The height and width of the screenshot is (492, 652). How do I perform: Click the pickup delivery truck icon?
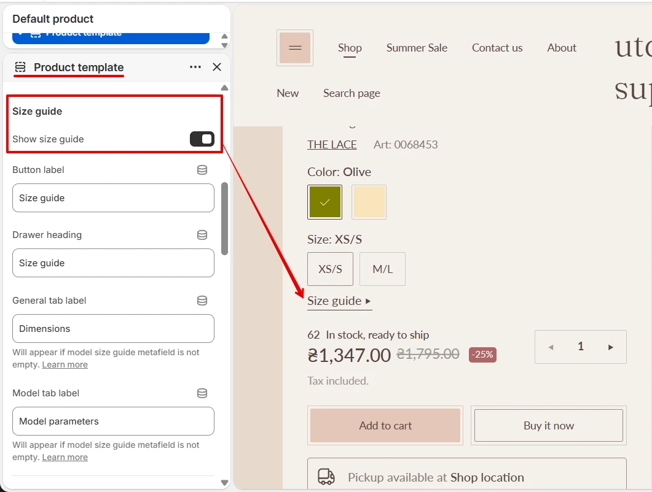pos(326,477)
